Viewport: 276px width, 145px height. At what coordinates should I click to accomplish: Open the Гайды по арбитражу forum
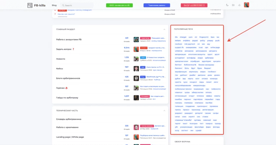[x=67, y=98]
